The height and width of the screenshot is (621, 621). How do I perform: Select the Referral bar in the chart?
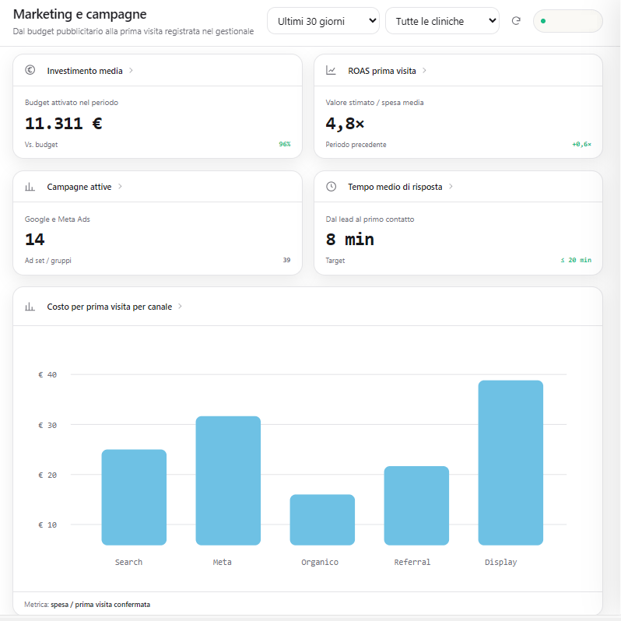click(x=416, y=505)
